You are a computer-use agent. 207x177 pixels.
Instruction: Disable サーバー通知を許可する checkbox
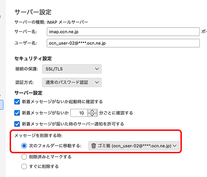pyautogui.click(x=17, y=124)
